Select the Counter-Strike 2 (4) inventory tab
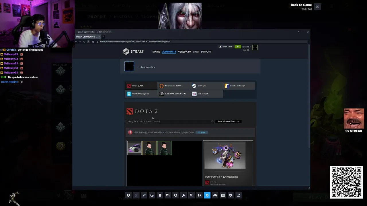367x206 pixels. point(239,86)
